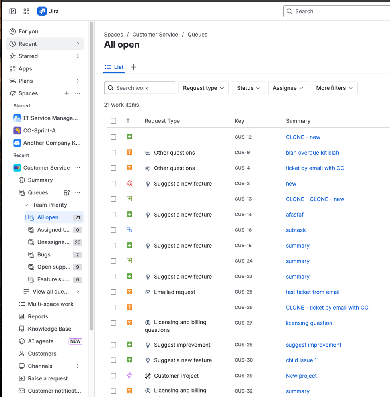The height and width of the screenshot is (397, 390).
Task: Click the Summary column header
Action: [298, 121]
